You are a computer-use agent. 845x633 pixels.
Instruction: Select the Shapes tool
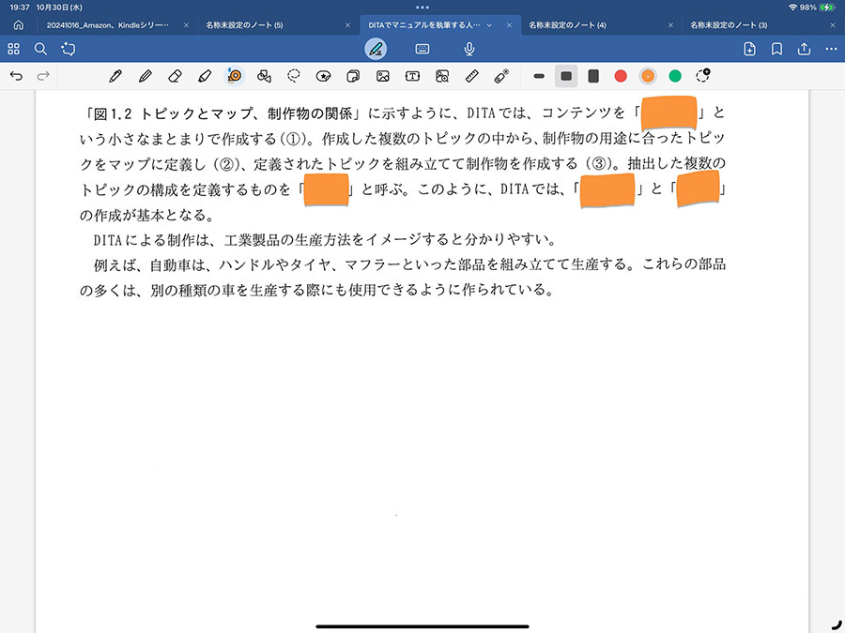click(264, 76)
